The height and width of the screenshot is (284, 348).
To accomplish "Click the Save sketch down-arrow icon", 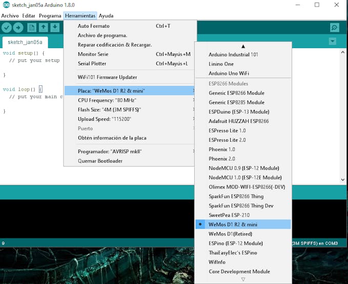I will pos(55,28).
